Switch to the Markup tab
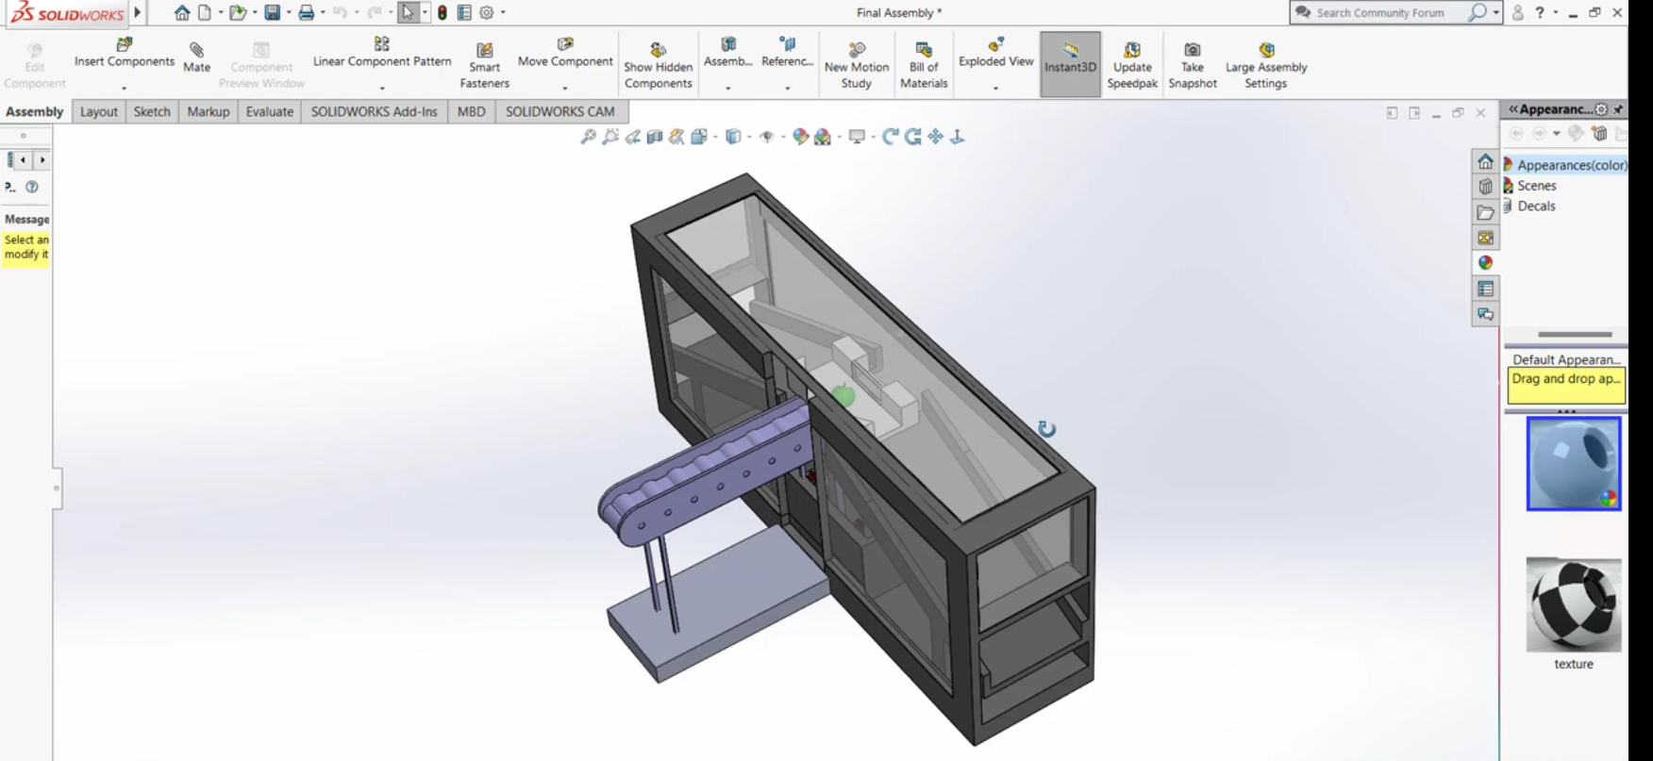Image resolution: width=1653 pixels, height=761 pixels. 209,111
